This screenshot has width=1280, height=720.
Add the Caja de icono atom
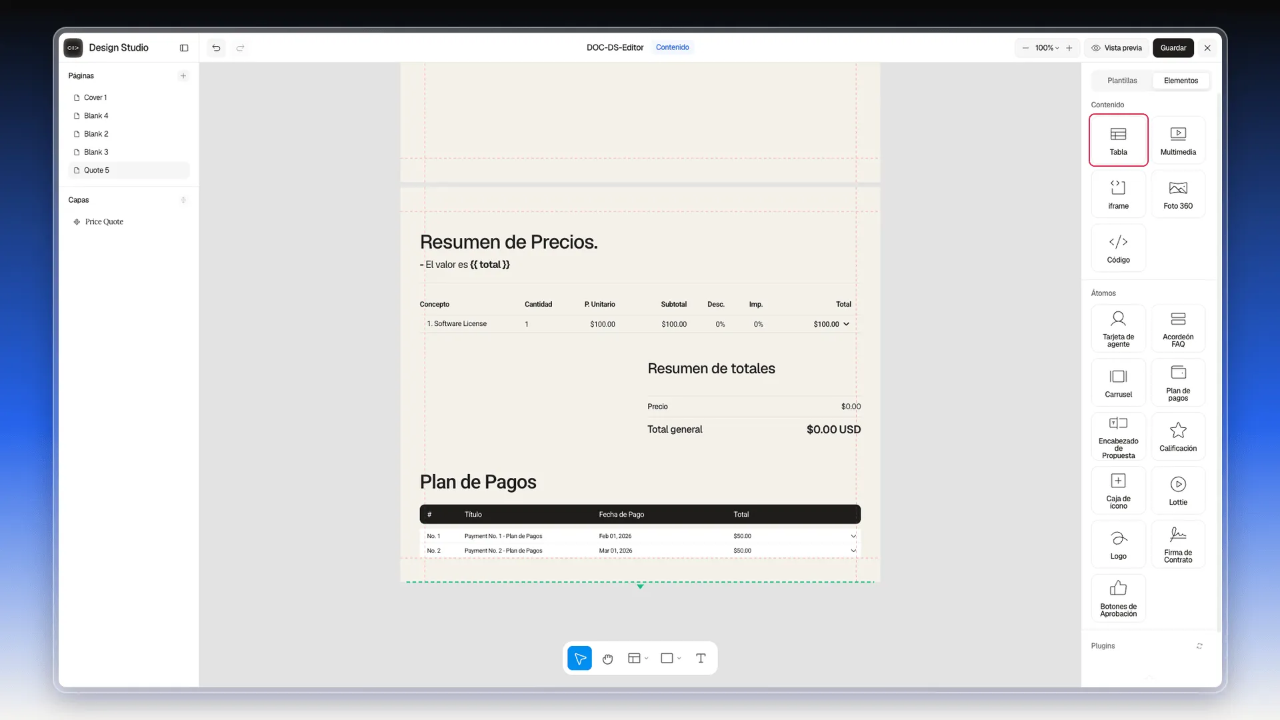pos(1118,491)
